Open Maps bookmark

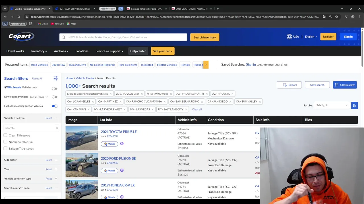coord(71,24)
